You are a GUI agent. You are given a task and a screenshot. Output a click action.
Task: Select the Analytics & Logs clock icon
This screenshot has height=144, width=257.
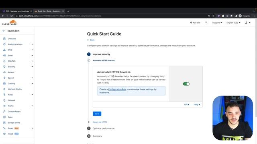point(4,44)
